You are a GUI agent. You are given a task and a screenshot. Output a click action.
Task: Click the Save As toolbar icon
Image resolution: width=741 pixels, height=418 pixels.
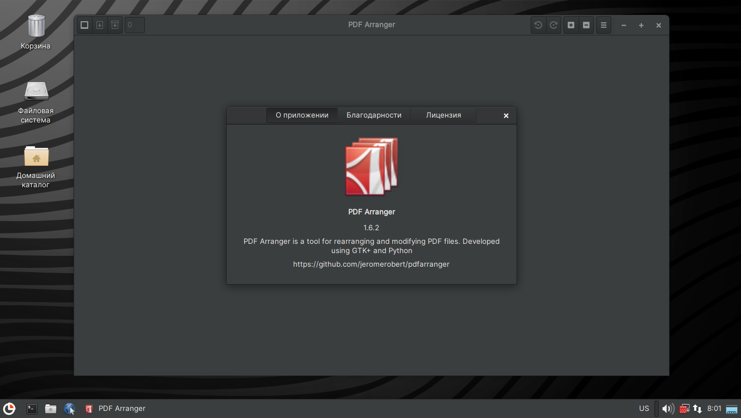tap(114, 25)
